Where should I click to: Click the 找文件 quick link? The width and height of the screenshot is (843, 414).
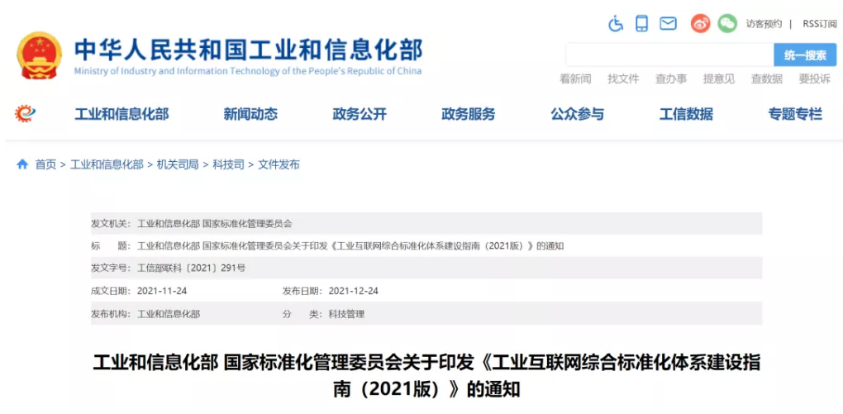click(623, 79)
